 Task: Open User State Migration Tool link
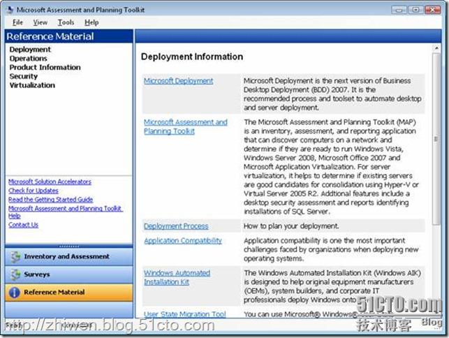point(184,314)
